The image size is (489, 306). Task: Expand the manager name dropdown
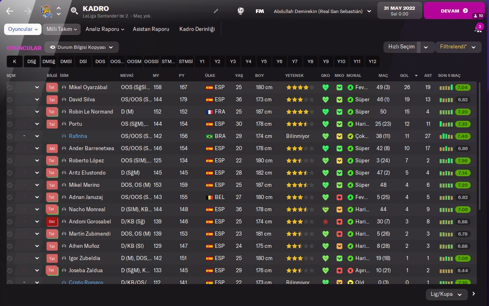click(x=369, y=11)
